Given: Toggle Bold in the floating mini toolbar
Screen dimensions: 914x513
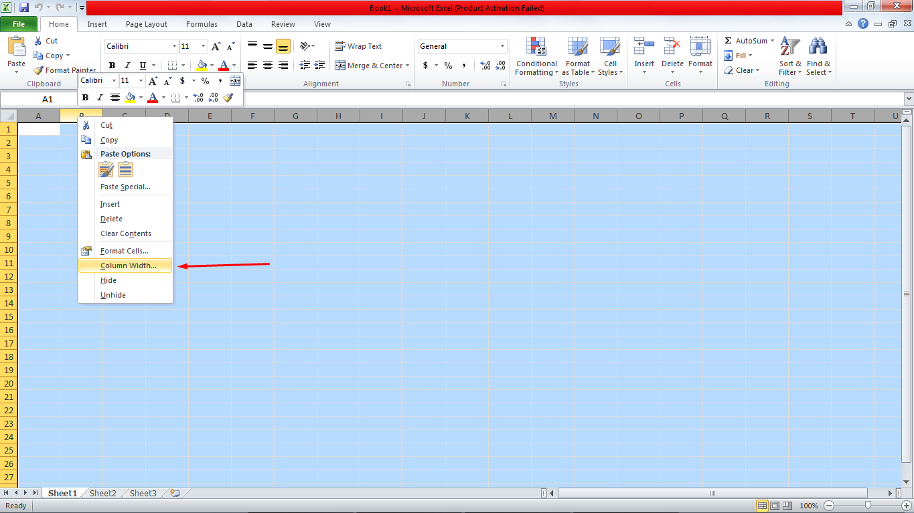Looking at the screenshot, I should [x=85, y=98].
